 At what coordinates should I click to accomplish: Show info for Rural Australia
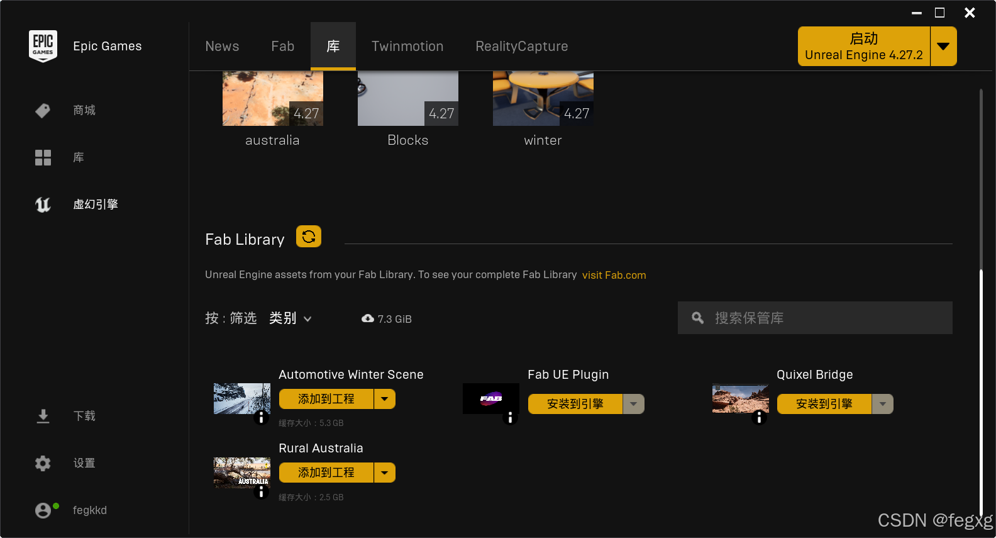point(261,491)
